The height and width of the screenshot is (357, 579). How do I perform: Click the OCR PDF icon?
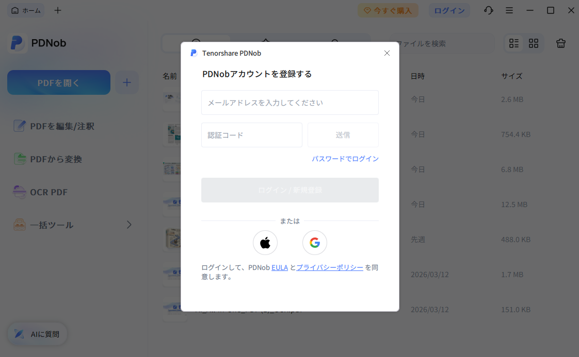[20, 192]
